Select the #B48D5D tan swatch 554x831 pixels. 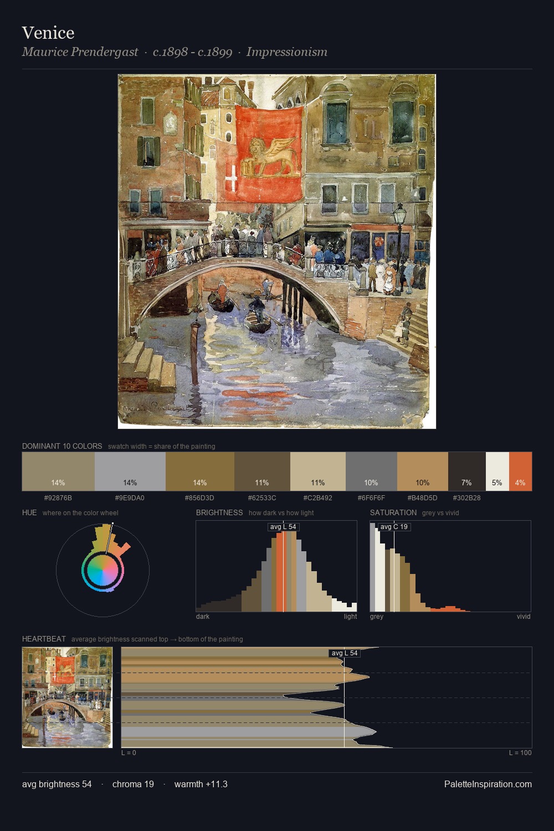pyautogui.click(x=423, y=471)
